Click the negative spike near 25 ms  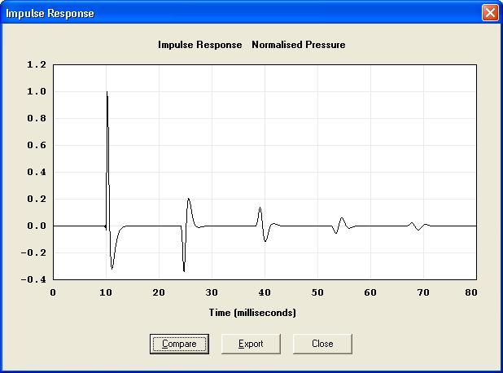point(184,270)
